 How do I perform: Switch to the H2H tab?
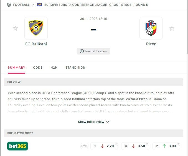[54, 67]
